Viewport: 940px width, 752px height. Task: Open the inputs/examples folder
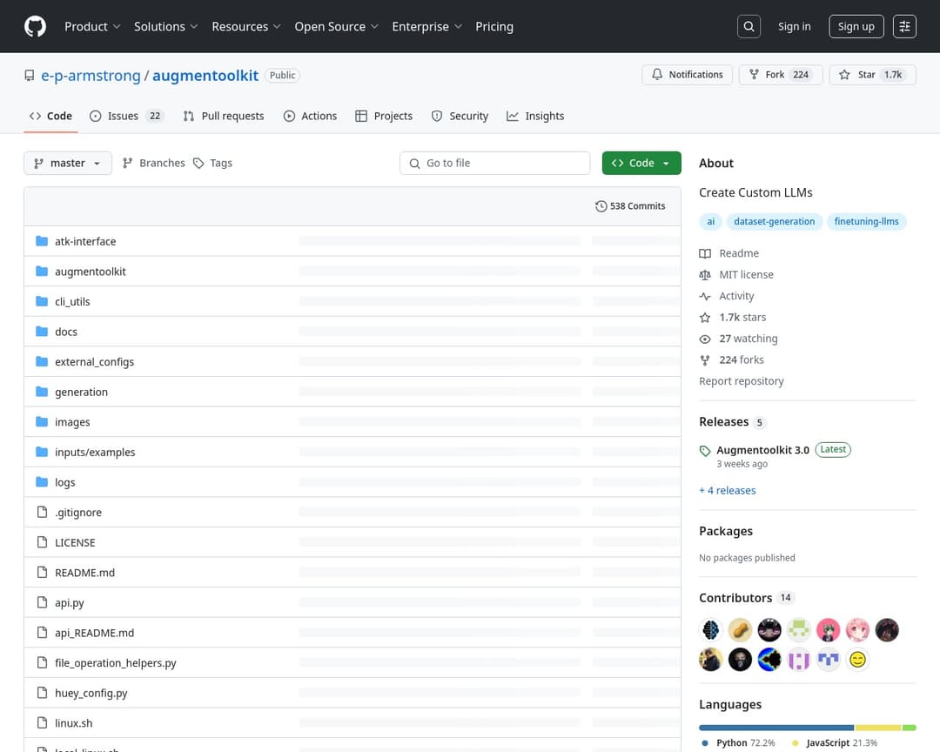click(95, 453)
